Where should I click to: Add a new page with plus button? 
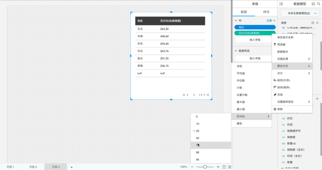[x=72, y=167]
